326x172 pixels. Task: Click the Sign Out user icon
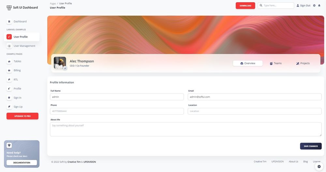(298, 6)
